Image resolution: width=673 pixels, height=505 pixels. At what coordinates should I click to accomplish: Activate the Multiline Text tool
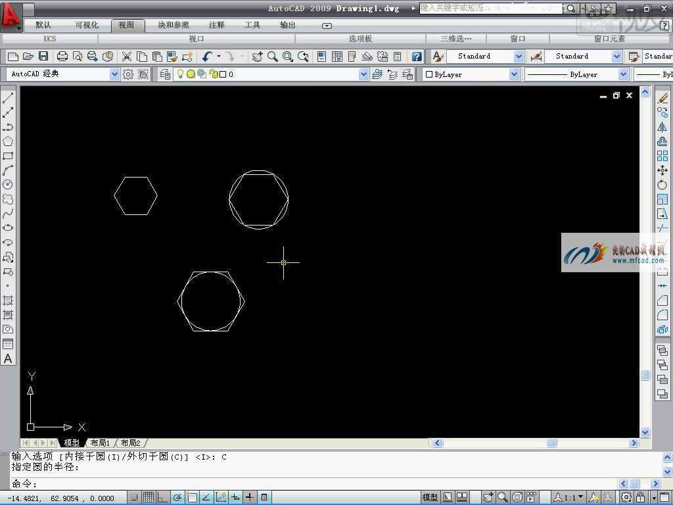tap(8, 358)
